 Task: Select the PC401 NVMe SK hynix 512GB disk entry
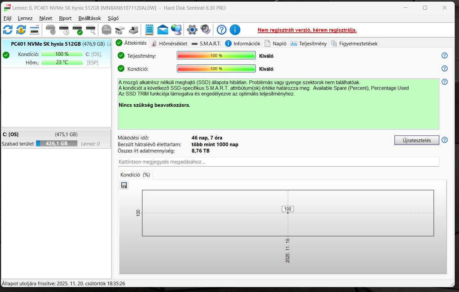56,53
